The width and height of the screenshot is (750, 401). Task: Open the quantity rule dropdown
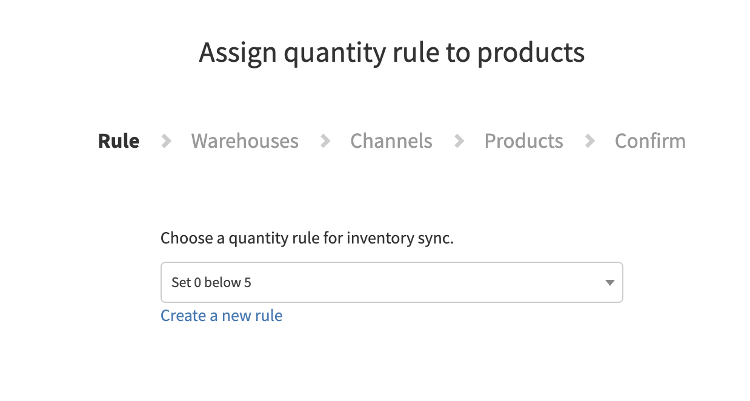point(391,282)
